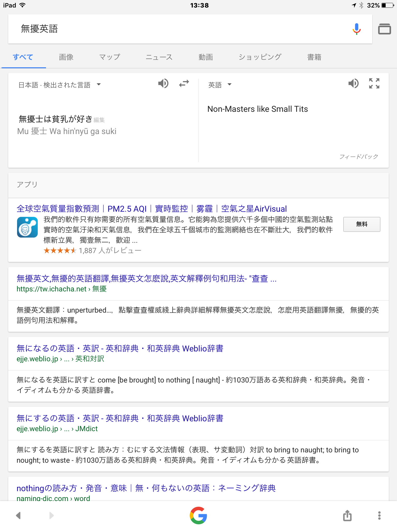Open the tabs switcher icon
Screen dimensions: 397x530
pyautogui.click(x=384, y=29)
